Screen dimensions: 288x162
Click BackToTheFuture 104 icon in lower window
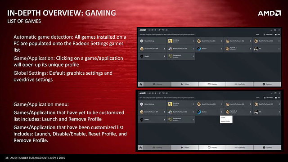coord(142,112)
